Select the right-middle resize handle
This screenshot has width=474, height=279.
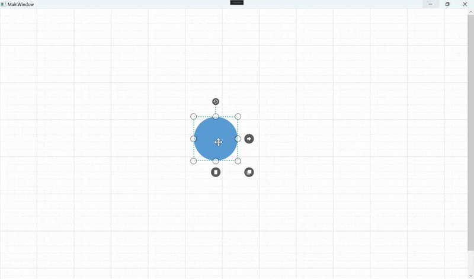[238, 139]
